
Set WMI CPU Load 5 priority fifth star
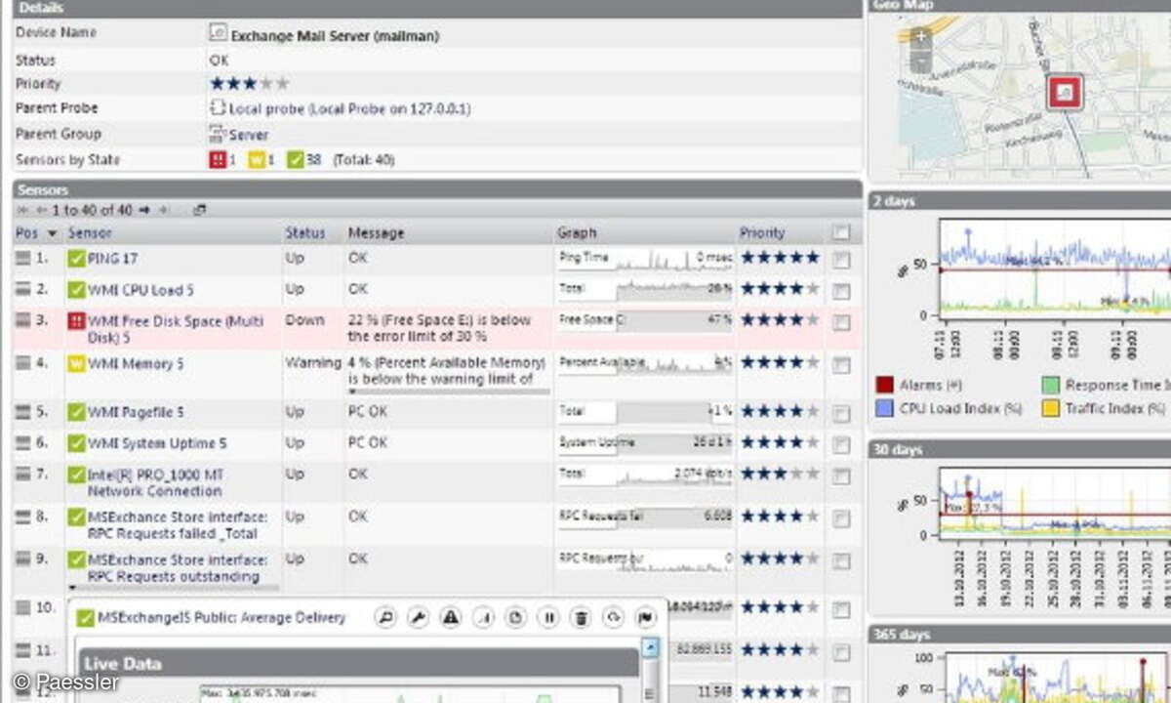[812, 290]
